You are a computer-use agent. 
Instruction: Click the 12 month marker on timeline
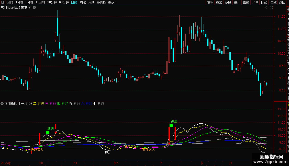click(x=116, y=163)
